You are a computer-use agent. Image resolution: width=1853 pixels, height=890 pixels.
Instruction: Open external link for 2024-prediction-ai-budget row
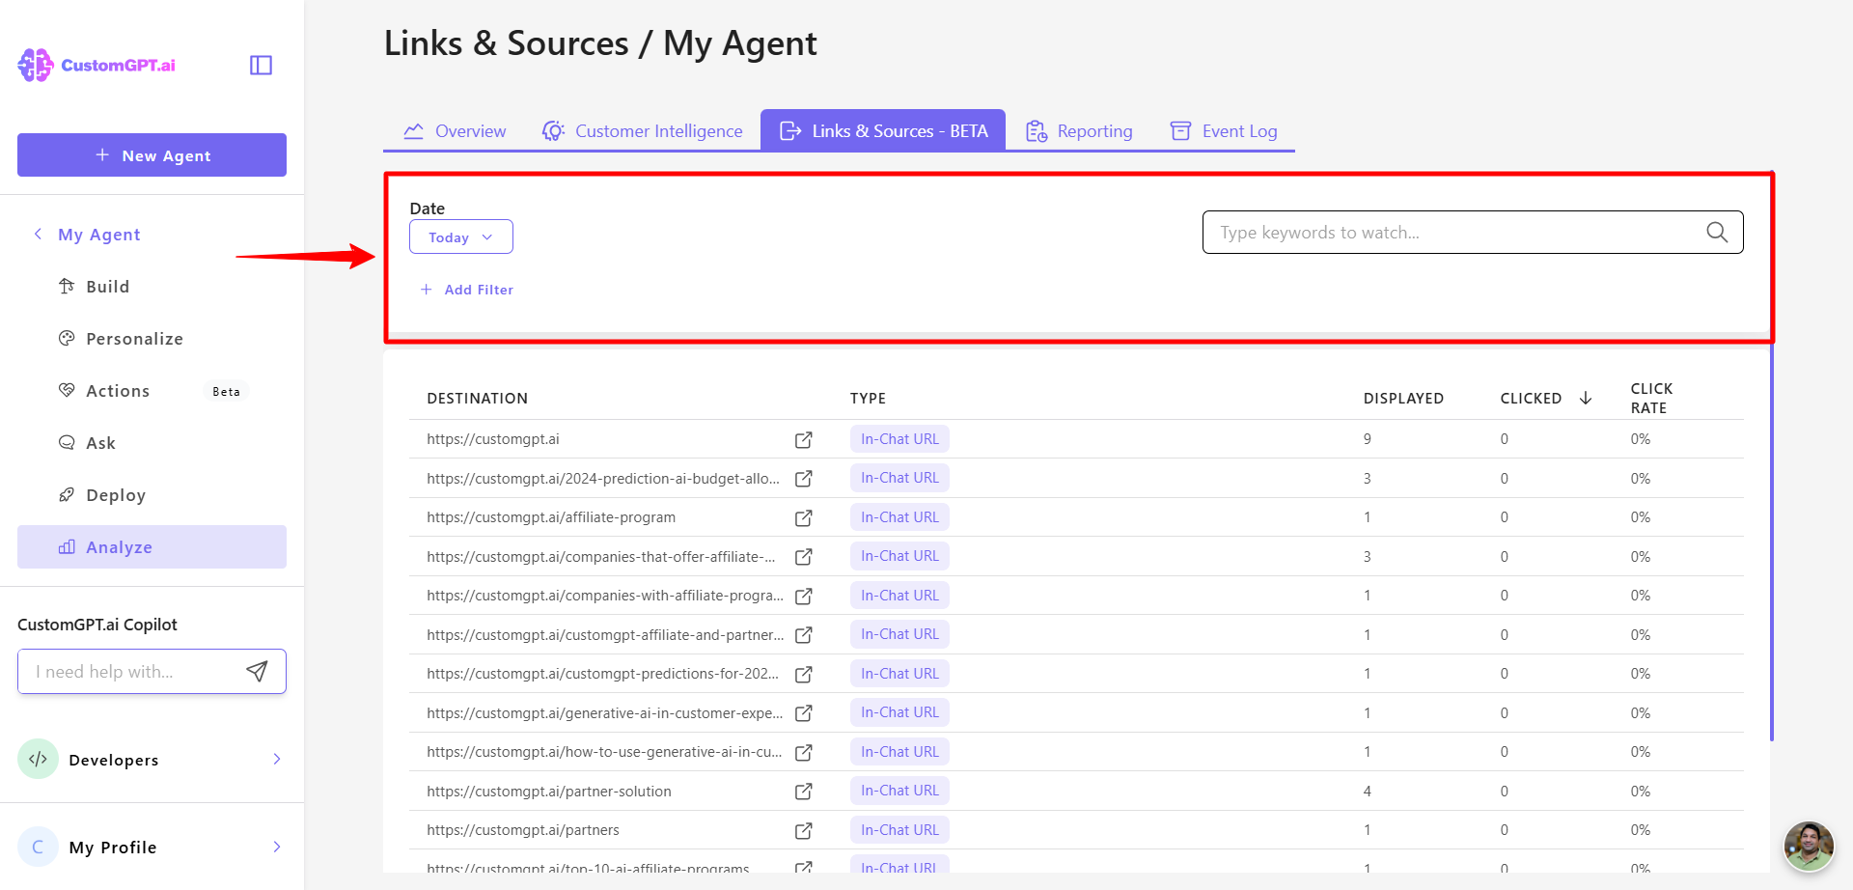(803, 479)
